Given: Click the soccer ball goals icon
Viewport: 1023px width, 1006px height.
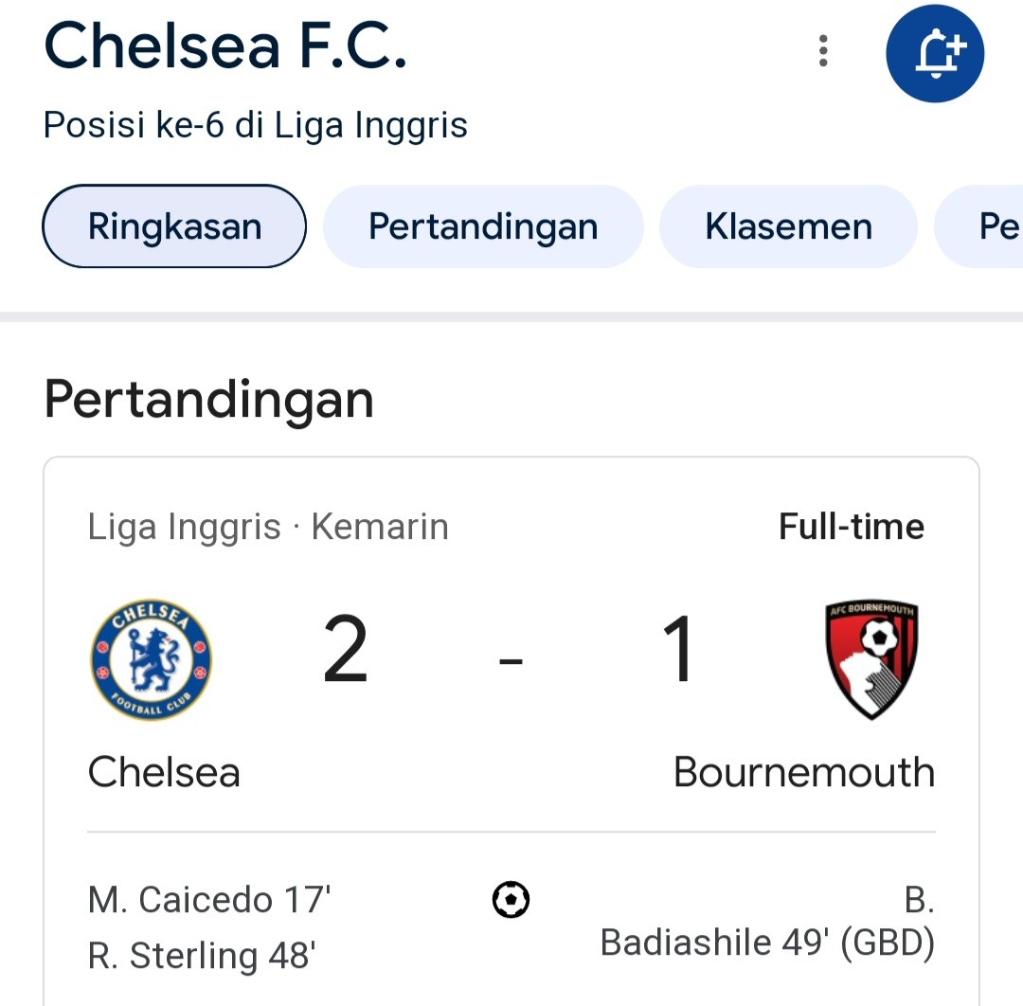Looking at the screenshot, I should [511, 900].
